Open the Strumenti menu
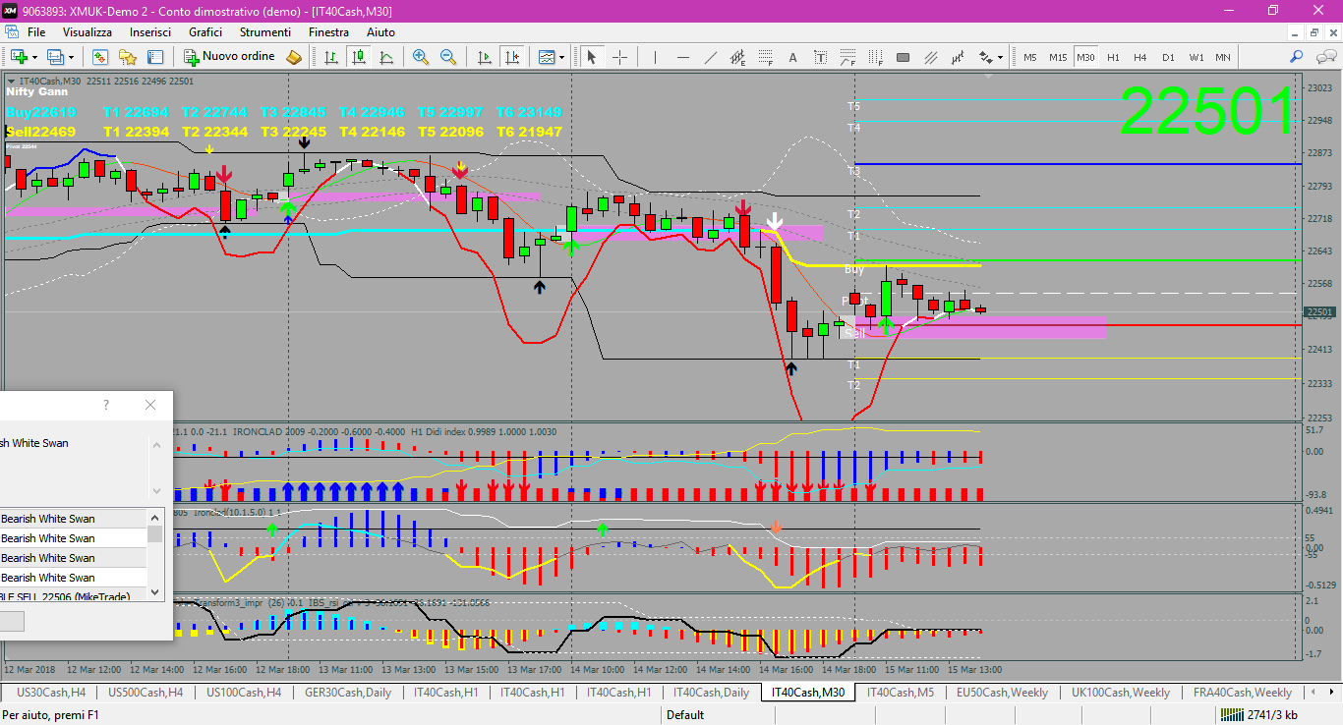 pyautogui.click(x=265, y=32)
